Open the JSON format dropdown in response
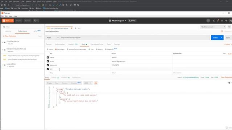Viewport: 232px width, 130px height. click(88, 83)
